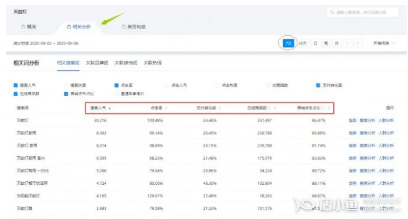
Task: Select the 日 granularity button
Action: tap(315, 43)
